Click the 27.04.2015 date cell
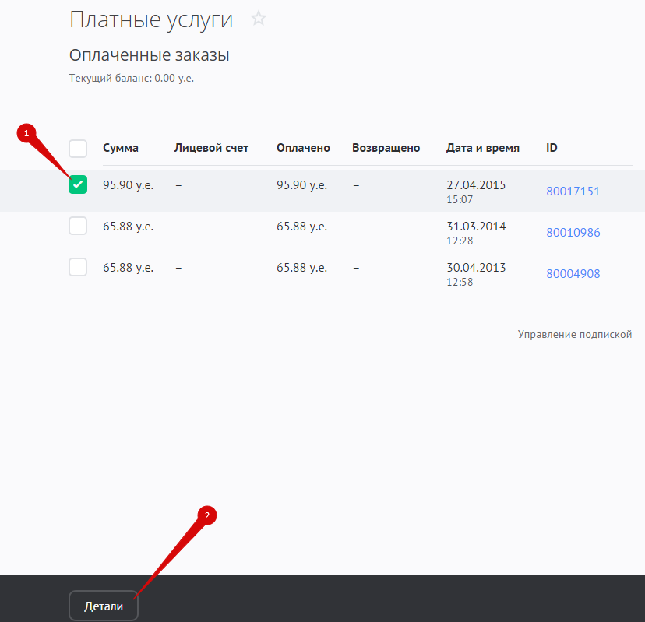 [x=475, y=185]
